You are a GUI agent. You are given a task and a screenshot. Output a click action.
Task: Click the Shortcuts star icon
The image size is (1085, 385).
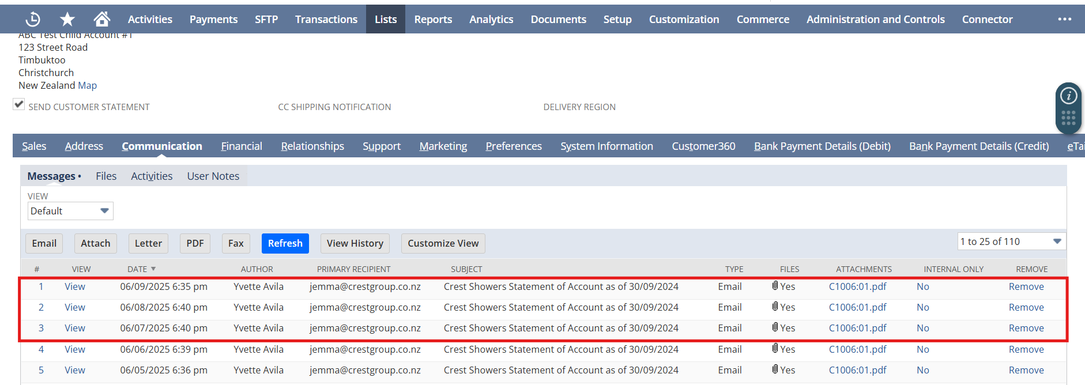(67, 19)
